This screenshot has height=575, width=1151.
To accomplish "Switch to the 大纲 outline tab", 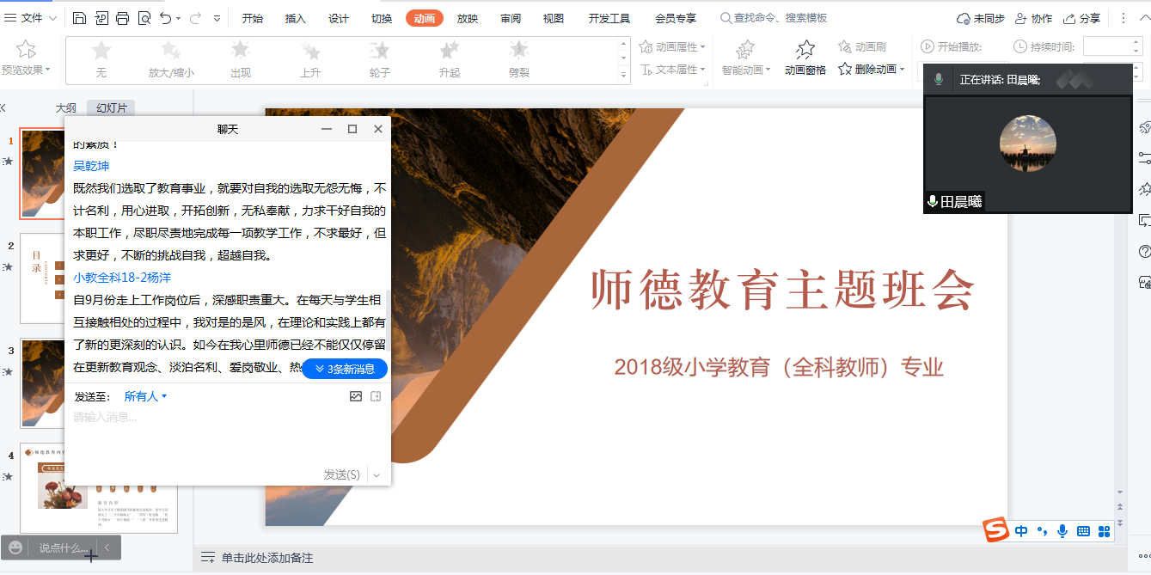I will coord(66,108).
